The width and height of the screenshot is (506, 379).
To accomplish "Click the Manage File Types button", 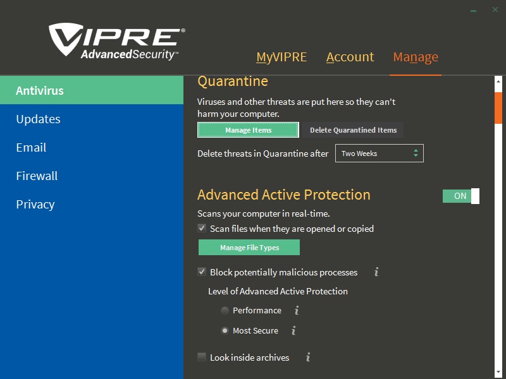I will [249, 248].
